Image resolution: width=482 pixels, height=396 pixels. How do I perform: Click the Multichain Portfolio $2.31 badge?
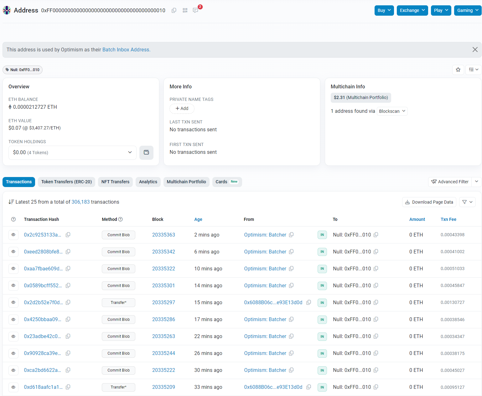[x=361, y=97]
